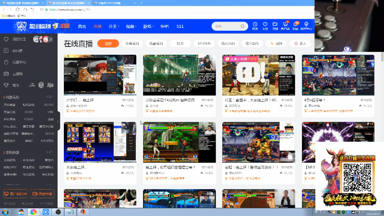Open stream title 大家晚上好

click(76, 167)
